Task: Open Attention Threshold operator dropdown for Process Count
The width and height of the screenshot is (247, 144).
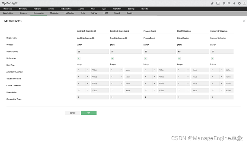Action: (x=150, y=70)
